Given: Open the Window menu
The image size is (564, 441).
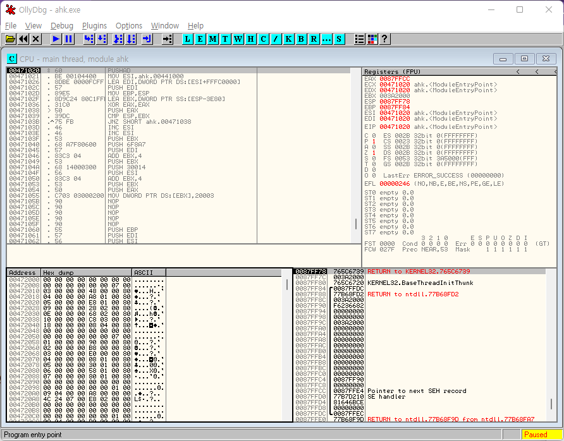Looking at the screenshot, I should (165, 25).
